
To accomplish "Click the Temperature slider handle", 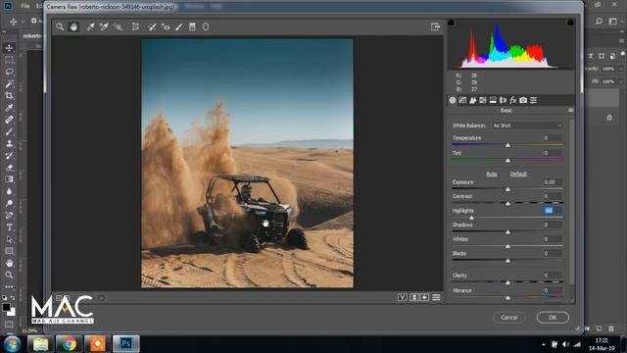I will pos(507,145).
